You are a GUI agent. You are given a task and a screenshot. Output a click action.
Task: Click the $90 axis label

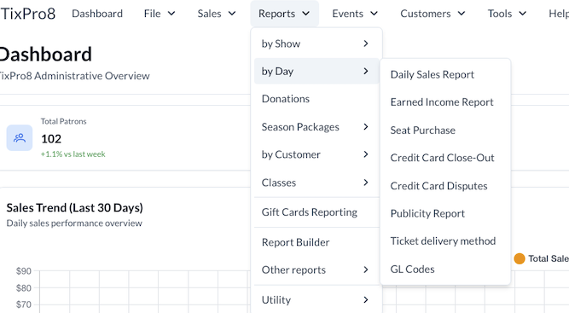click(x=24, y=271)
